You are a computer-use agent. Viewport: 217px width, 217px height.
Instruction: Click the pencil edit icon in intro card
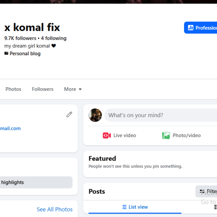click(x=69, y=114)
